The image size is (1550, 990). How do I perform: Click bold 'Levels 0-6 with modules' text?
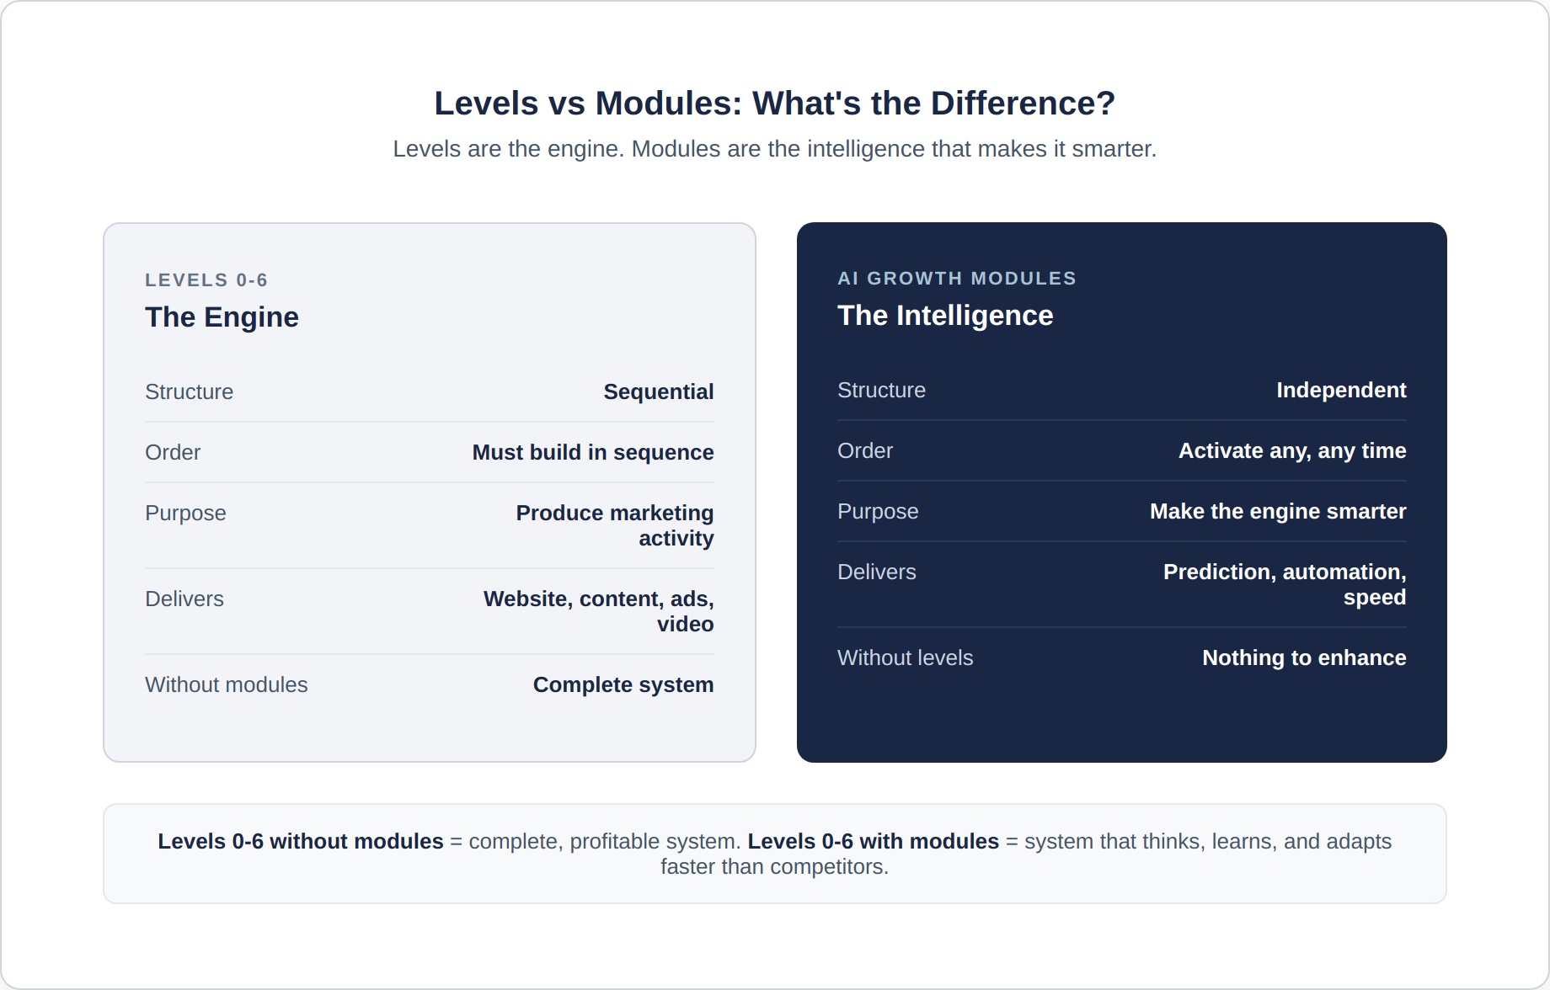874,842
